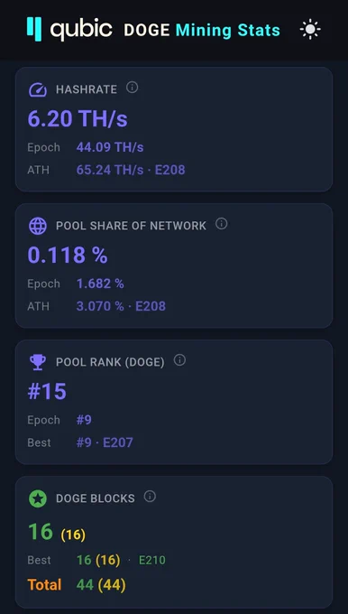
Task: Click the DOGE Mining Stats title
Action: point(202,30)
